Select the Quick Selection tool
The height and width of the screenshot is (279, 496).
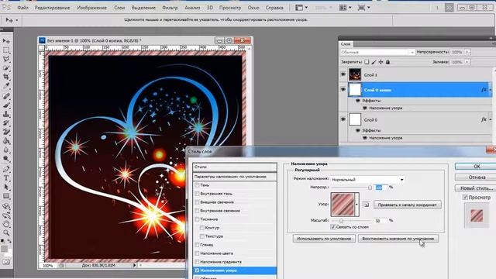[x=6, y=67]
